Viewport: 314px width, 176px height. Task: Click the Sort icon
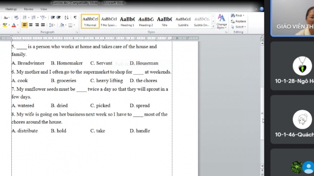pos(67,18)
